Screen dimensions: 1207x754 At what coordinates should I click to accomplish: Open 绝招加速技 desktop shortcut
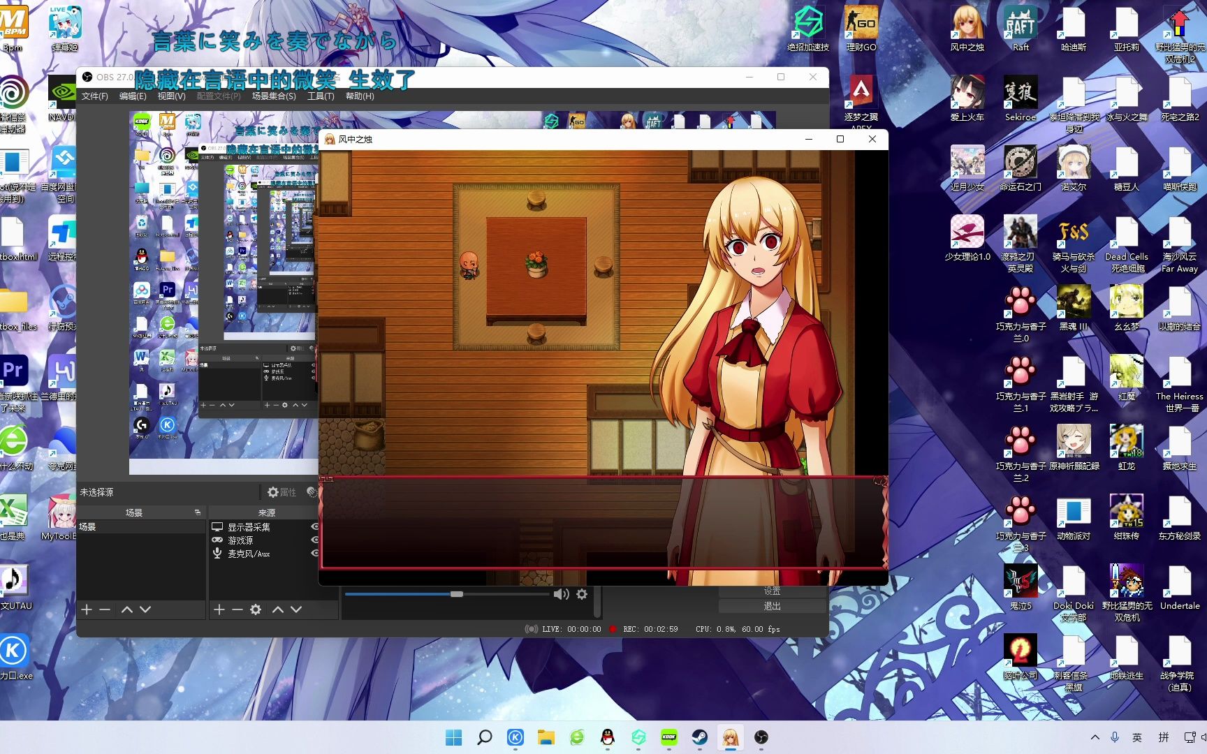[808, 29]
